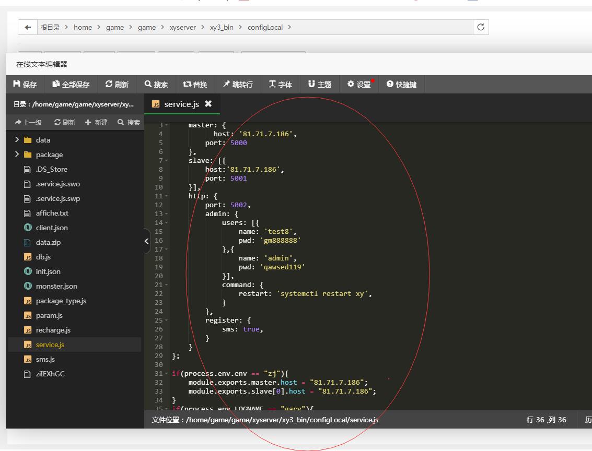Open the Go to Line (跳转行) tool
Image resolution: width=592 pixels, height=451 pixels.
pos(238,85)
